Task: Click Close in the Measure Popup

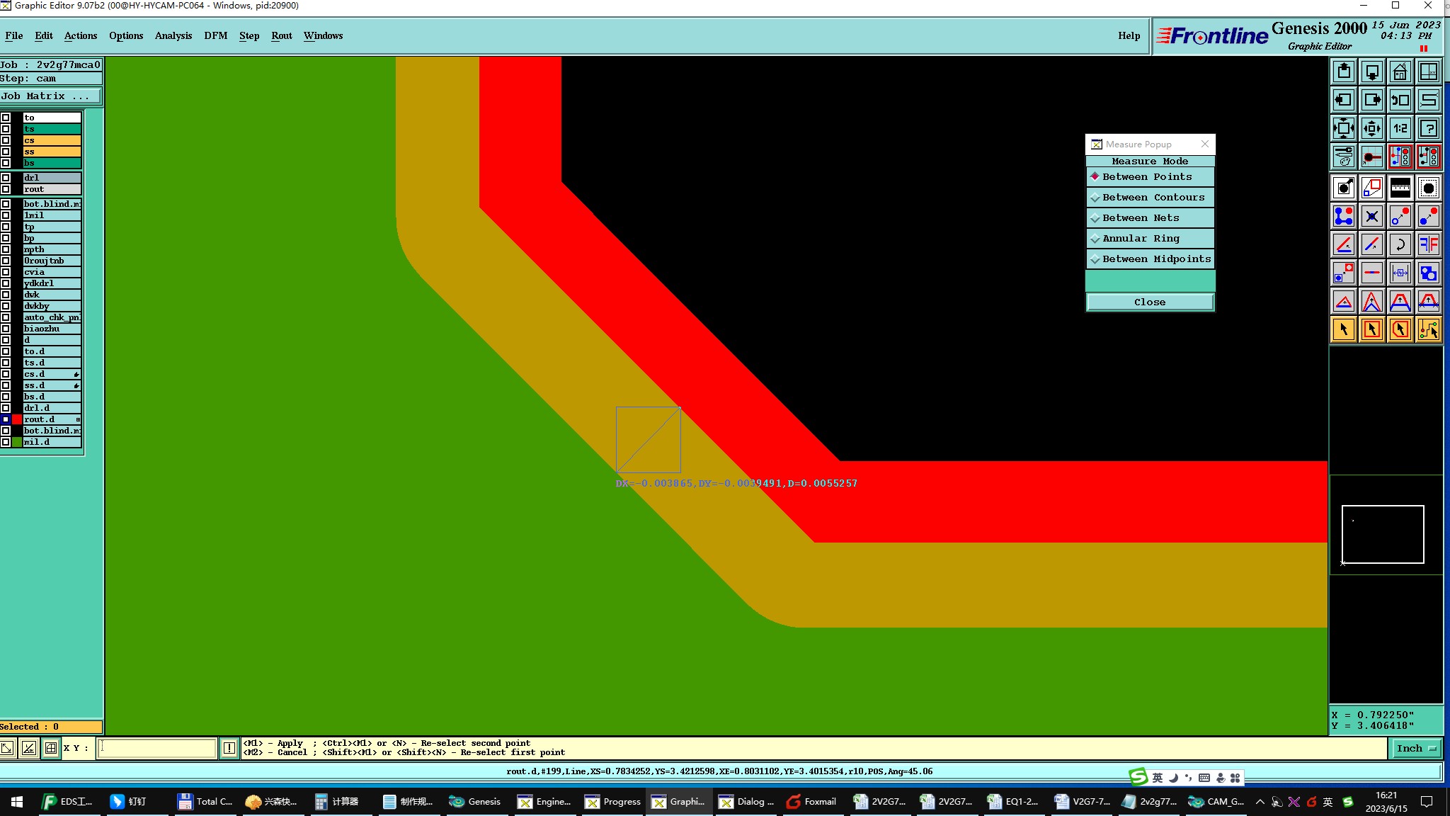Action: (x=1150, y=302)
